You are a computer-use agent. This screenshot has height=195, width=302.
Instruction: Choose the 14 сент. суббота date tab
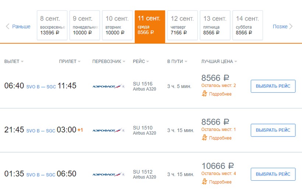point(247,25)
